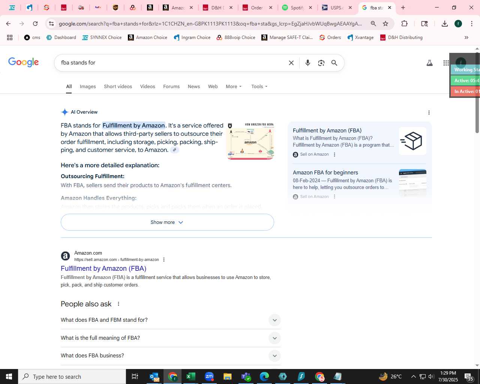Open a new Chrome tab

tap(403, 7)
